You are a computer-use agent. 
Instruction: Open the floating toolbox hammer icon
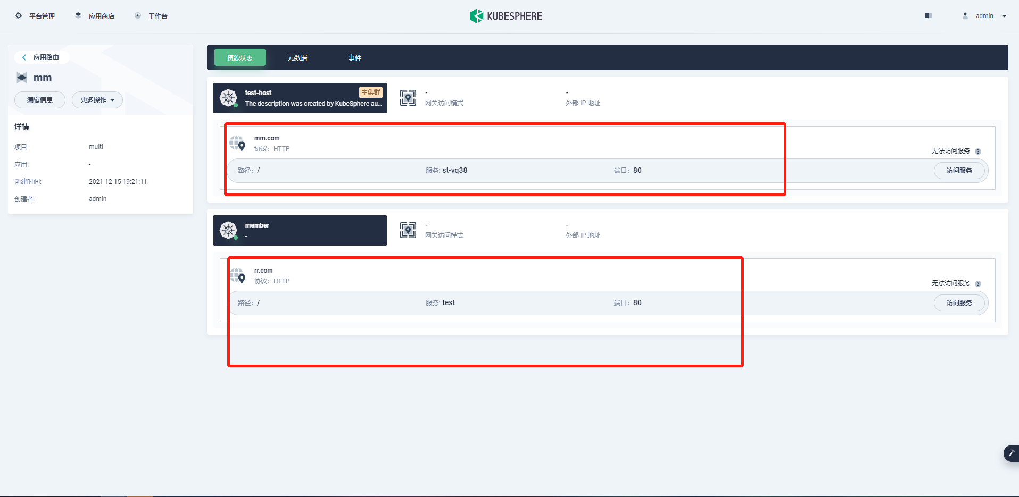pyautogui.click(x=1012, y=453)
